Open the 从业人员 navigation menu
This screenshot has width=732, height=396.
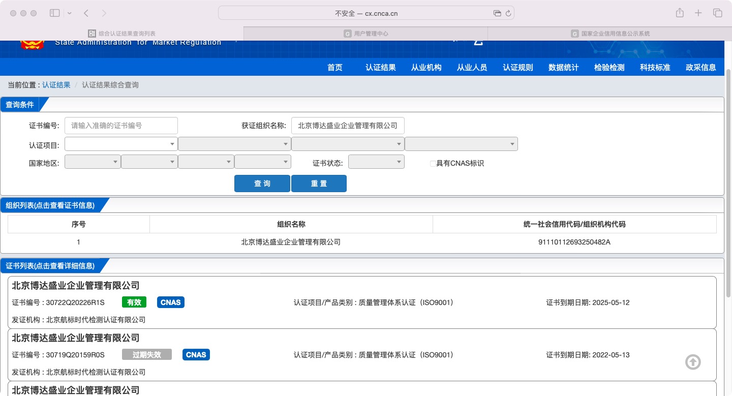pos(472,67)
